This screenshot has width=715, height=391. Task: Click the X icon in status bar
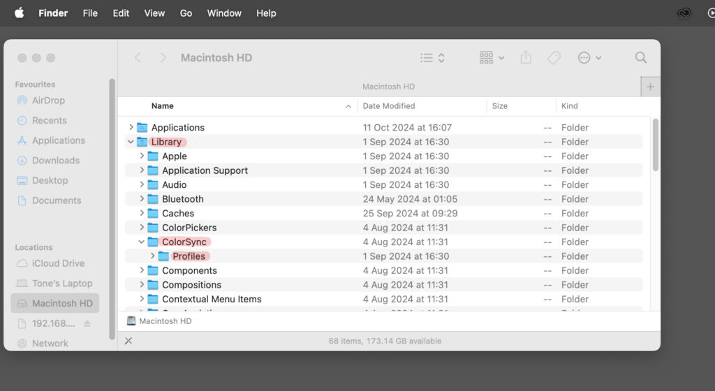coord(128,341)
